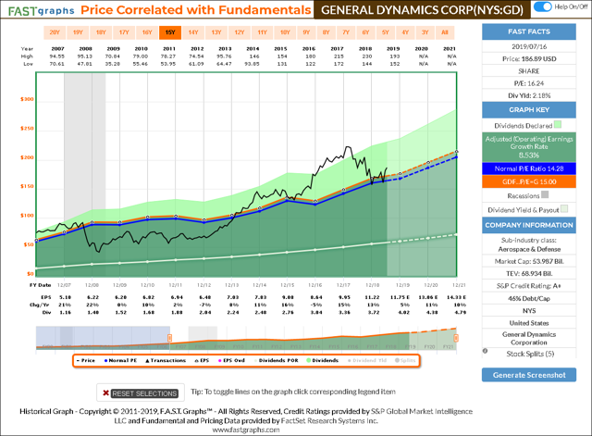Click the COMPANY INFORMATION panel header
This screenshot has height=436, width=592.
tap(529, 225)
